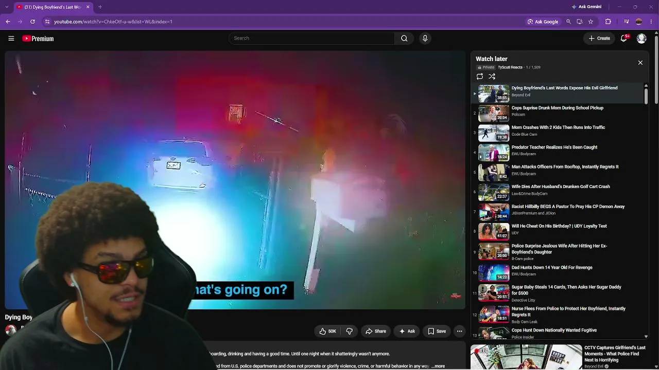Viewport: 659px width, 370px height.
Task: Select the Dying Boyfriend's Last Words tab
Action: (x=49, y=7)
